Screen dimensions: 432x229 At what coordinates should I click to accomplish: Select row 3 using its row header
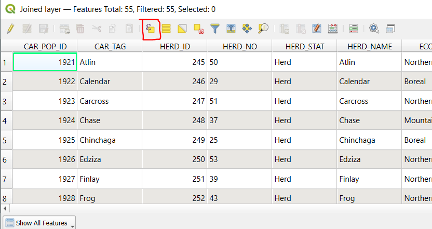tap(6, 101)
